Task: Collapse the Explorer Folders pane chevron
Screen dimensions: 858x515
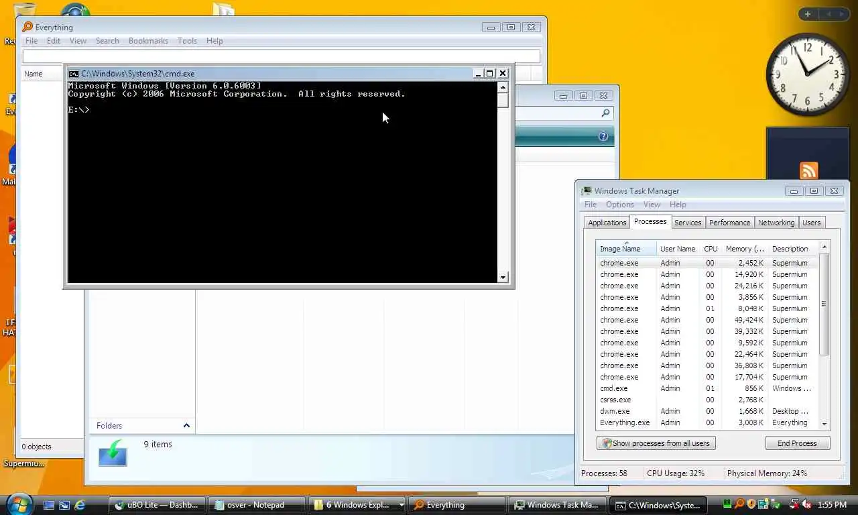Action: coord(186,426)
